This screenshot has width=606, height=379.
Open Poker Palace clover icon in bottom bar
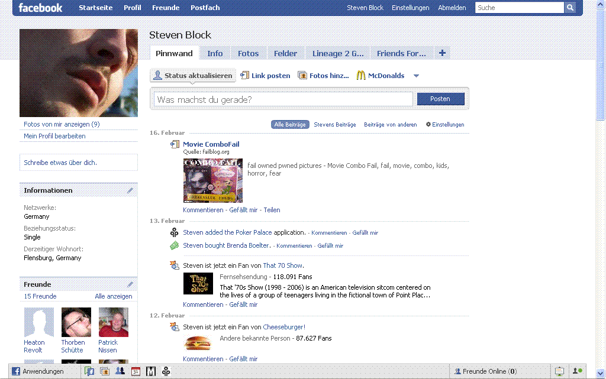(166, 371)
